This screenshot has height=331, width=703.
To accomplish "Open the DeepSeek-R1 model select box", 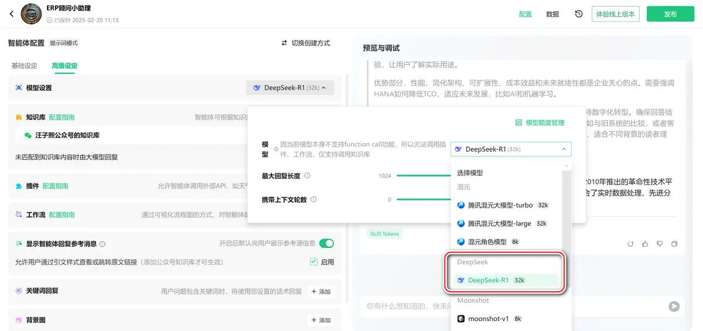I will pyautogui.click(x=511, y=149).
